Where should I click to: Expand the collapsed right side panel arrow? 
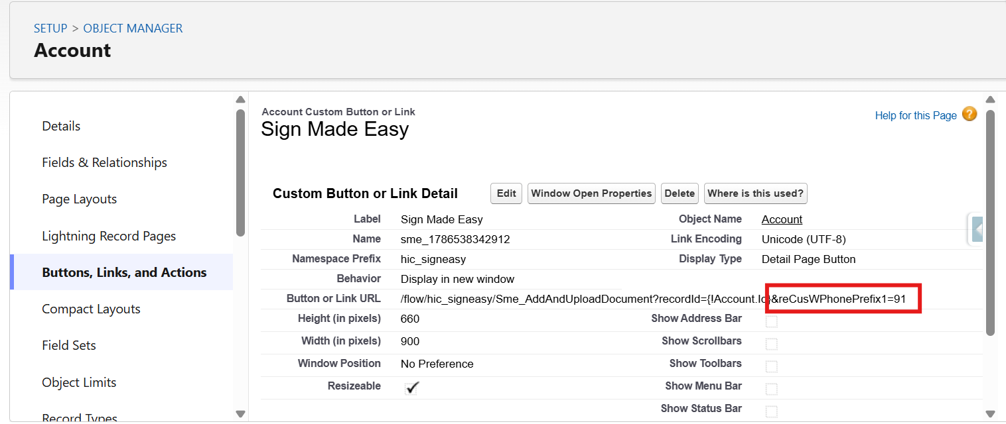coord(977,229)
